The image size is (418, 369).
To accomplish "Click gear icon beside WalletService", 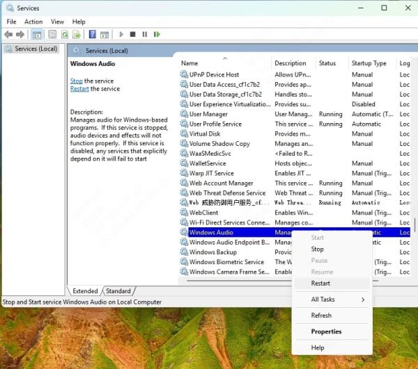I will click(184, 163).
